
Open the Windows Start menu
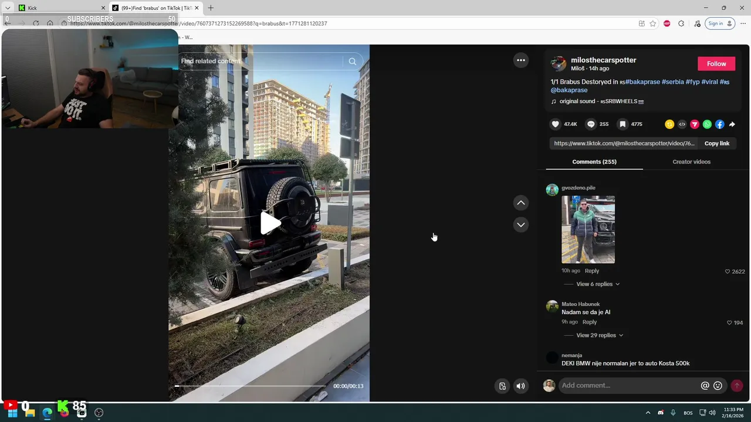tap(12, 413)
